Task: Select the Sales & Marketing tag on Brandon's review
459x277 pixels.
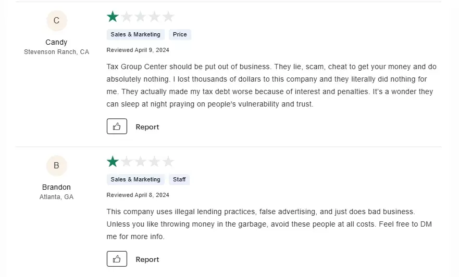Action: [x=135, y=179]
